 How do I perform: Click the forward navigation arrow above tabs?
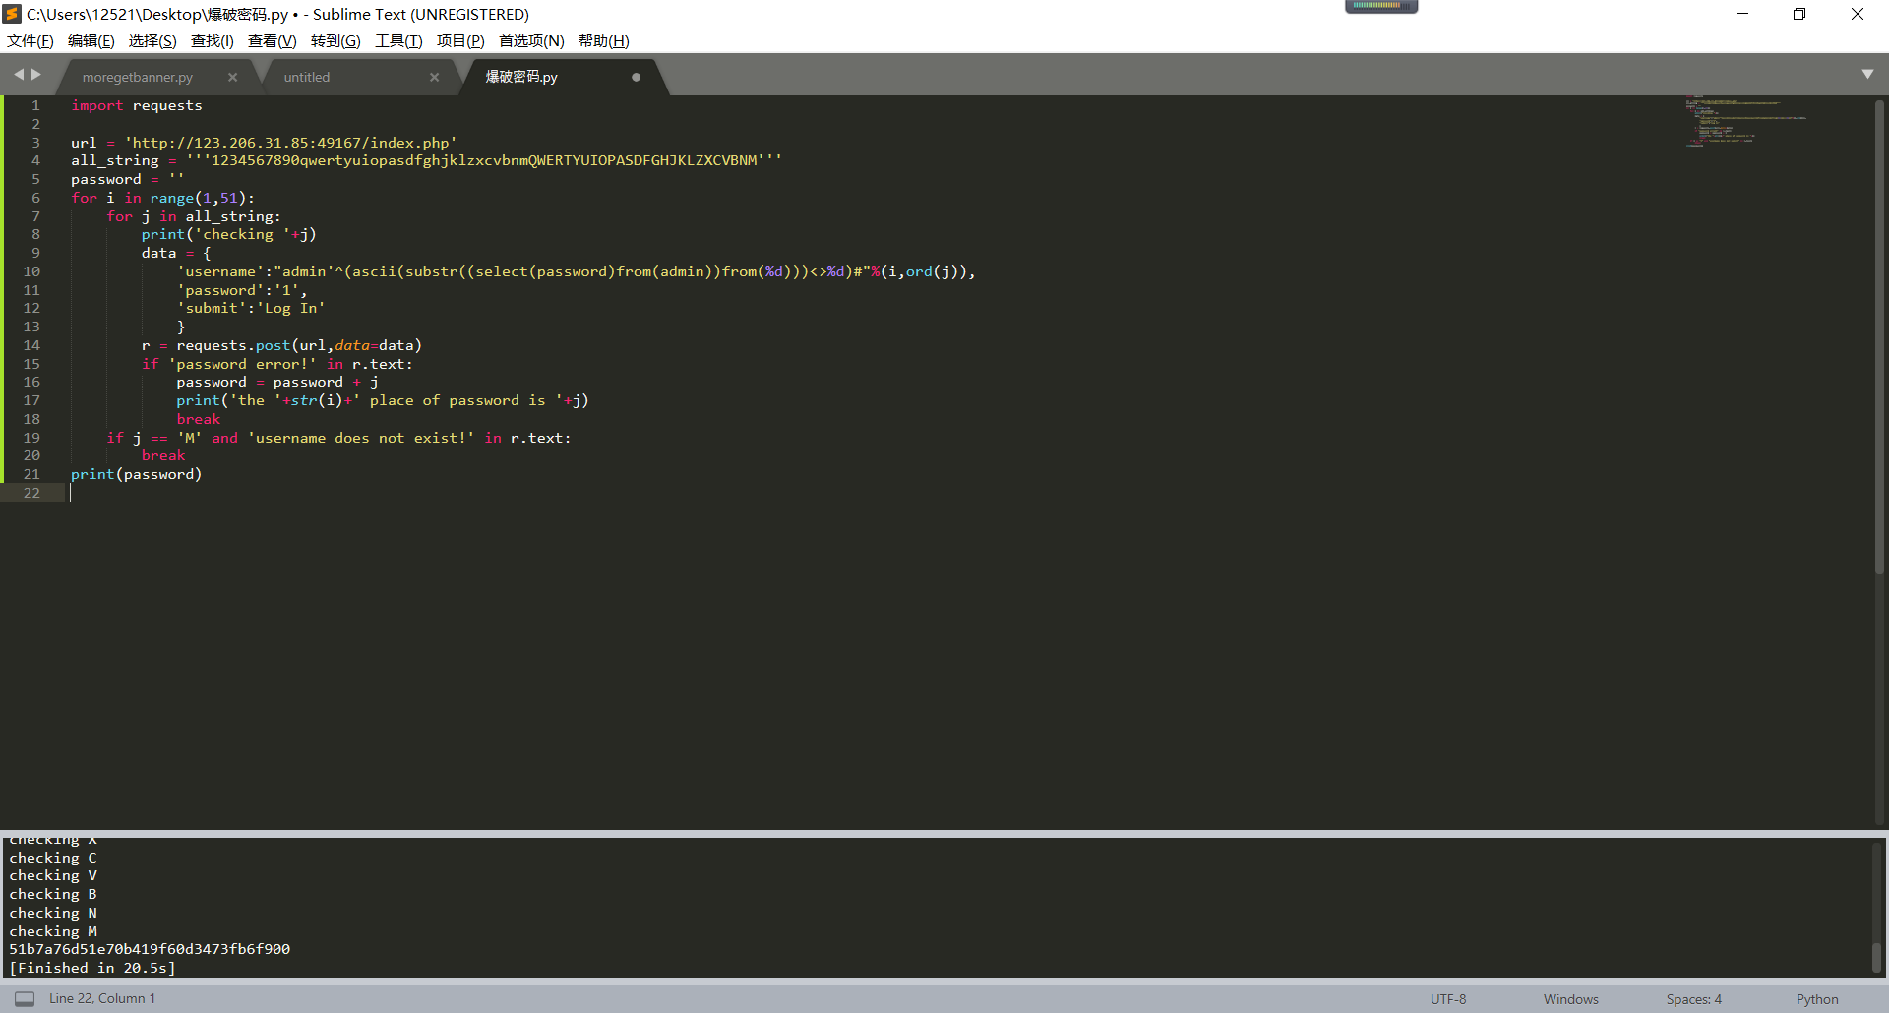37,74
